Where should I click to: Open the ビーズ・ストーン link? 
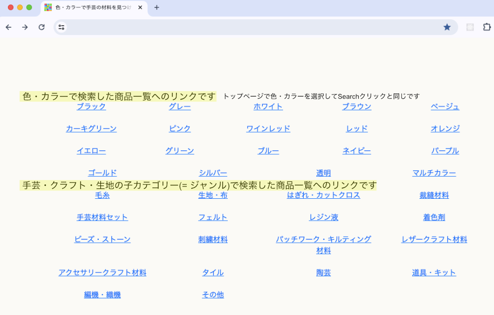click(102, 240)
